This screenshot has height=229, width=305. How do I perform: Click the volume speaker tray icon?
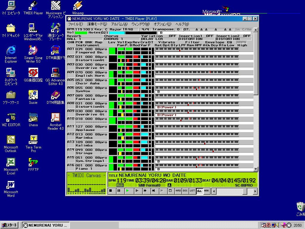278,225
